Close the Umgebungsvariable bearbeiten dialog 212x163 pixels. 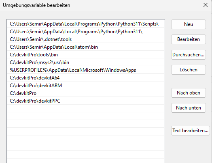point(206,5)
